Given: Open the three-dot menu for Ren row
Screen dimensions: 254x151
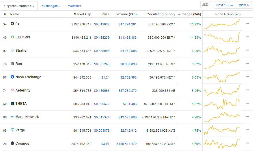Looking at the screenshot, I should (x=247, y=64).
